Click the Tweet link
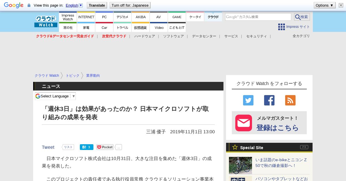This screenshot has width=346, height=181. pyautogui.click(x=48, y=147)
